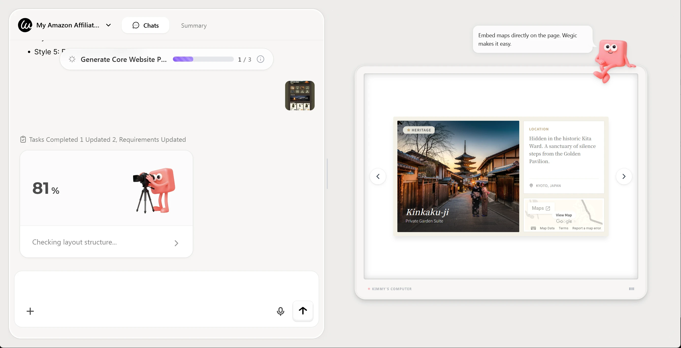681x348 pixels.
Task: Click the keyboard shortcuts icon on map
Action: tap(533, 228)
